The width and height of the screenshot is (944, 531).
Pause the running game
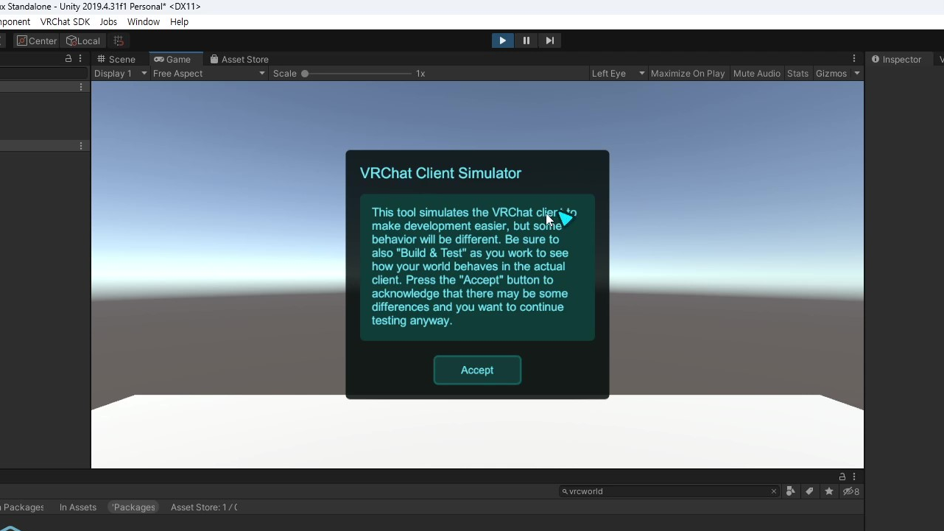click(x=526, y=41)
